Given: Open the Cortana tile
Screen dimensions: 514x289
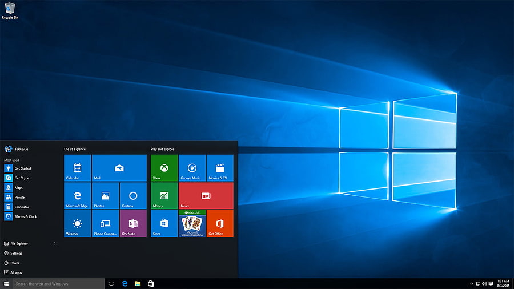Looking at the screenshot, I should point(133,196).
